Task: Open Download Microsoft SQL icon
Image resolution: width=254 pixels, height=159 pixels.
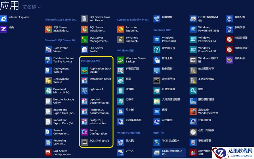Action: 48,91
